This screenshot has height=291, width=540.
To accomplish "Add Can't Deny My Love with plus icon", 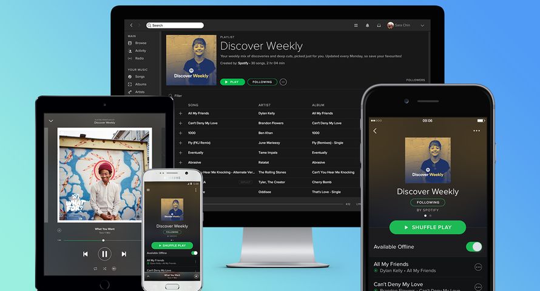I will [x=180, y=123].
